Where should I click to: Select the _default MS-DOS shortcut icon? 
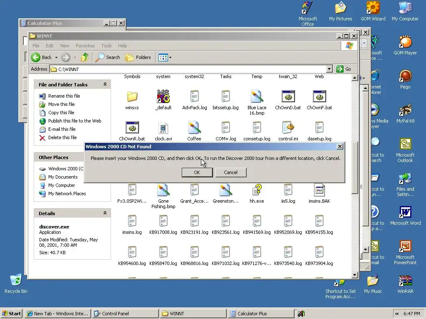163,96
